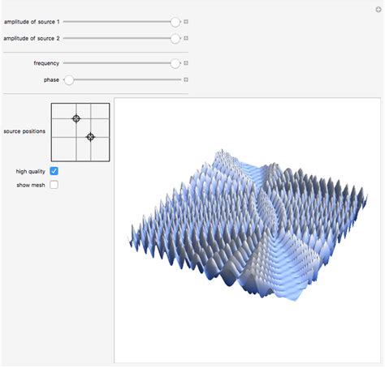Click the 'show mesh' label
This screenshot has height=368, width=385.
31,185
